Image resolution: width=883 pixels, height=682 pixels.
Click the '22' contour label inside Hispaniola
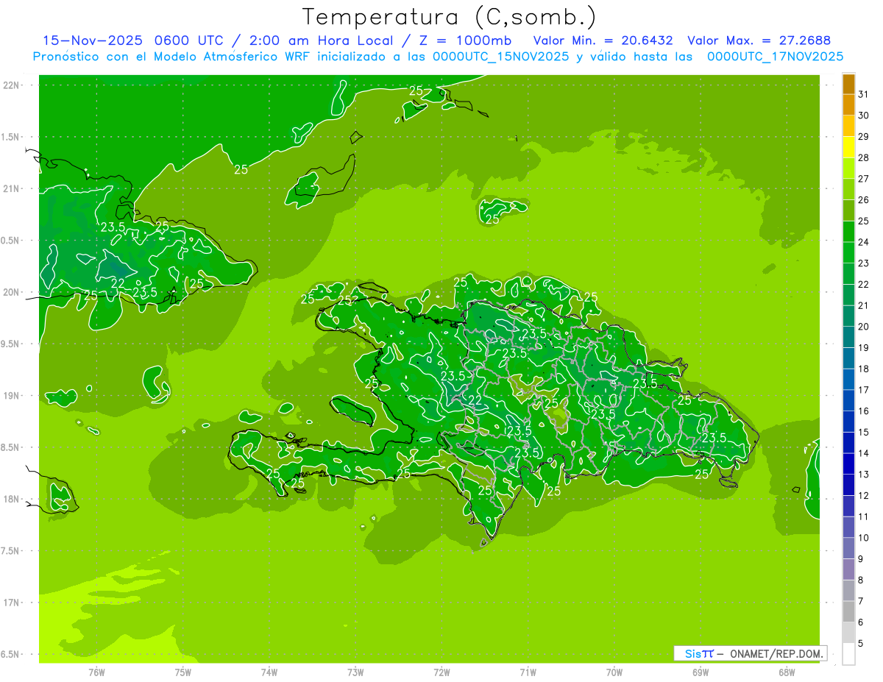(x=475, y=400)
